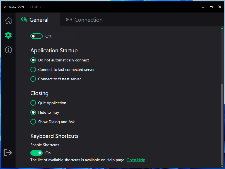Turn on the toggle currently showing Off
The image size is (225, 169).
coord(37,36)
